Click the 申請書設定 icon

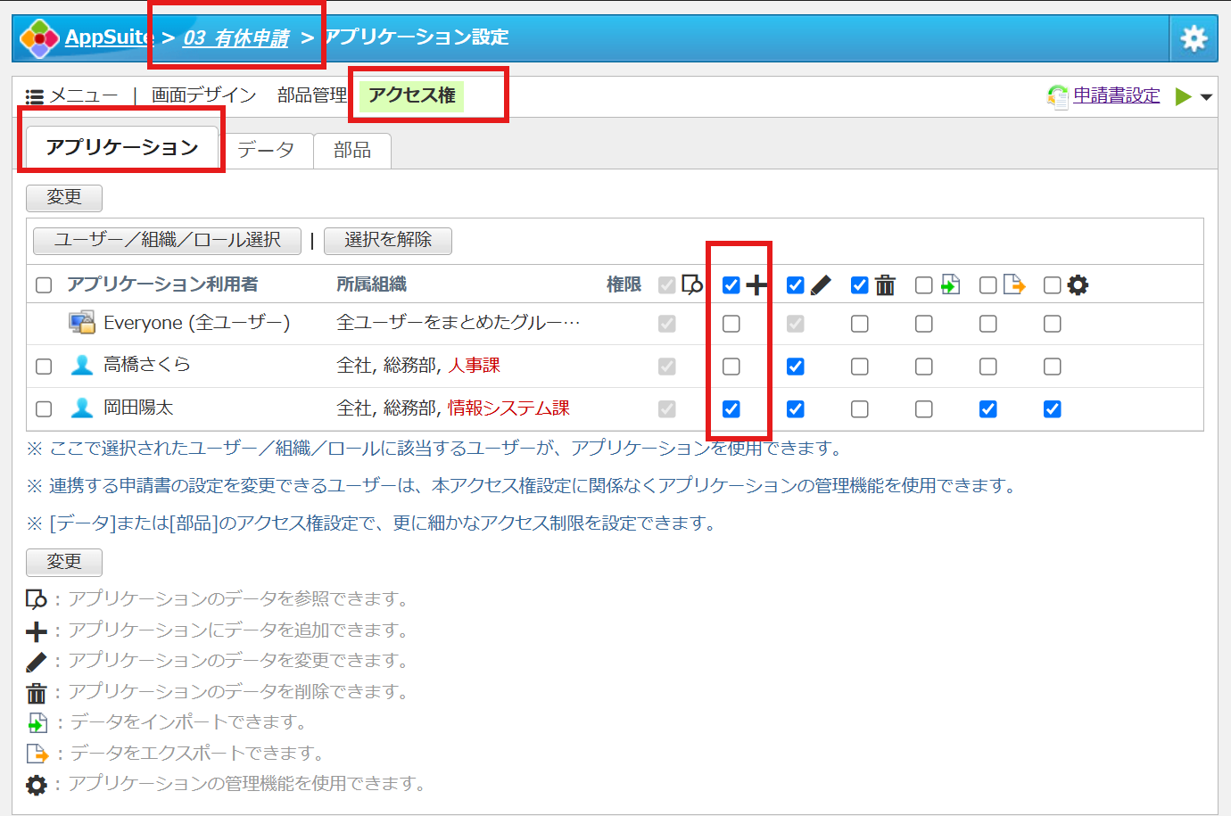tap(1057, 96)
